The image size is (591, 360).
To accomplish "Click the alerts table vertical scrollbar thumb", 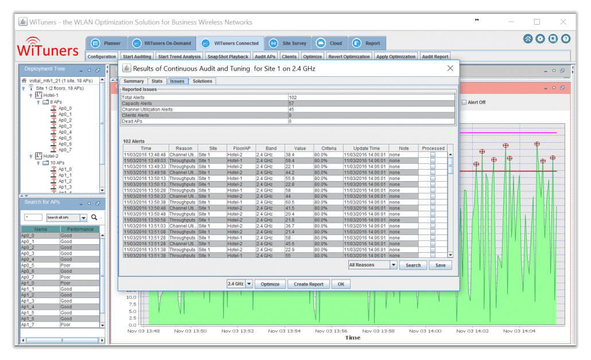I will [450, 165].
